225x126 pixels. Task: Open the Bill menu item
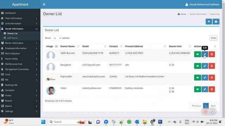coord(20,80)
